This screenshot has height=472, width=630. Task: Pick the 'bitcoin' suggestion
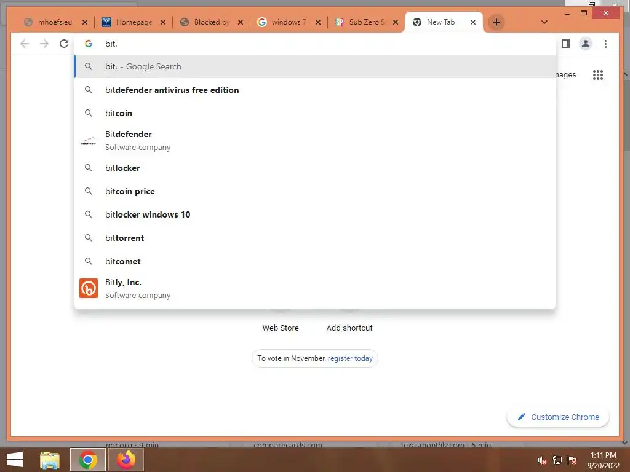tap(315, 113)
